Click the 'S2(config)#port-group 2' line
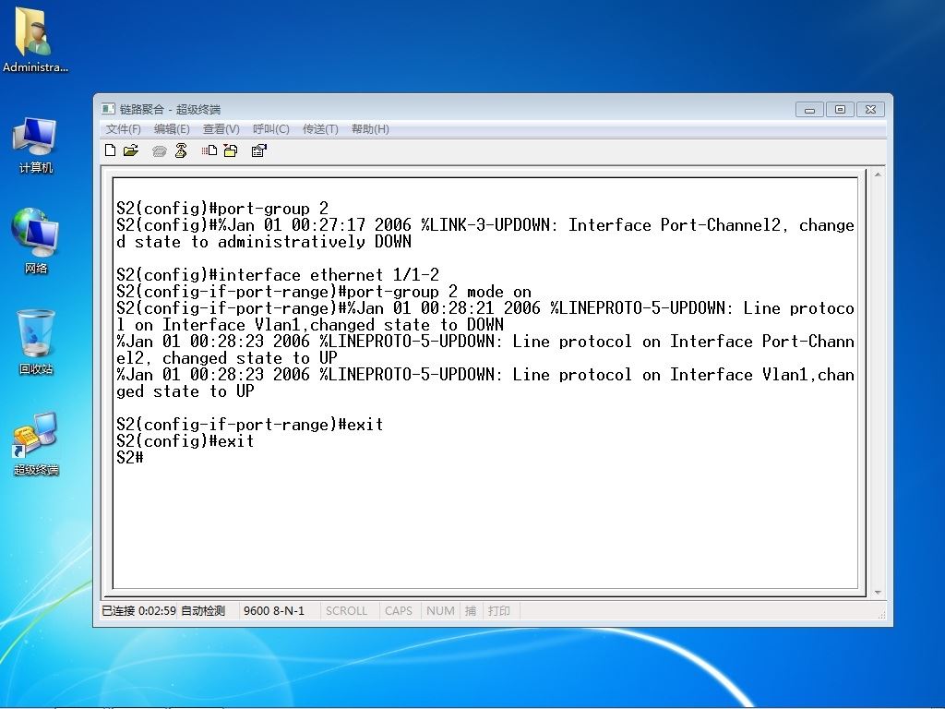The image size is (945, 709). tap(222, 209)
